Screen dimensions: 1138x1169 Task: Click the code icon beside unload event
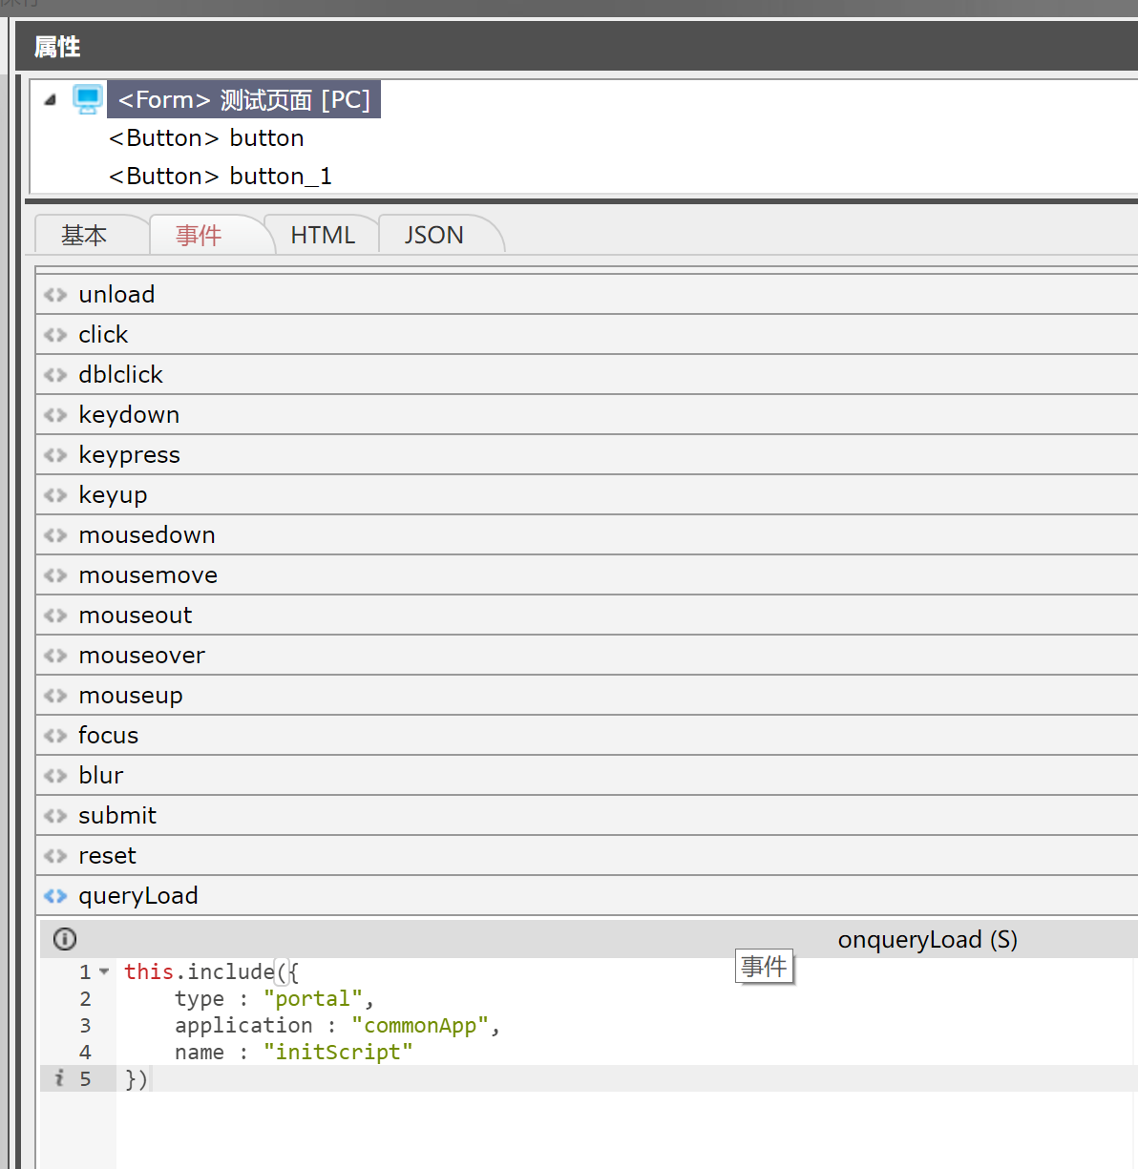[55, 295]
